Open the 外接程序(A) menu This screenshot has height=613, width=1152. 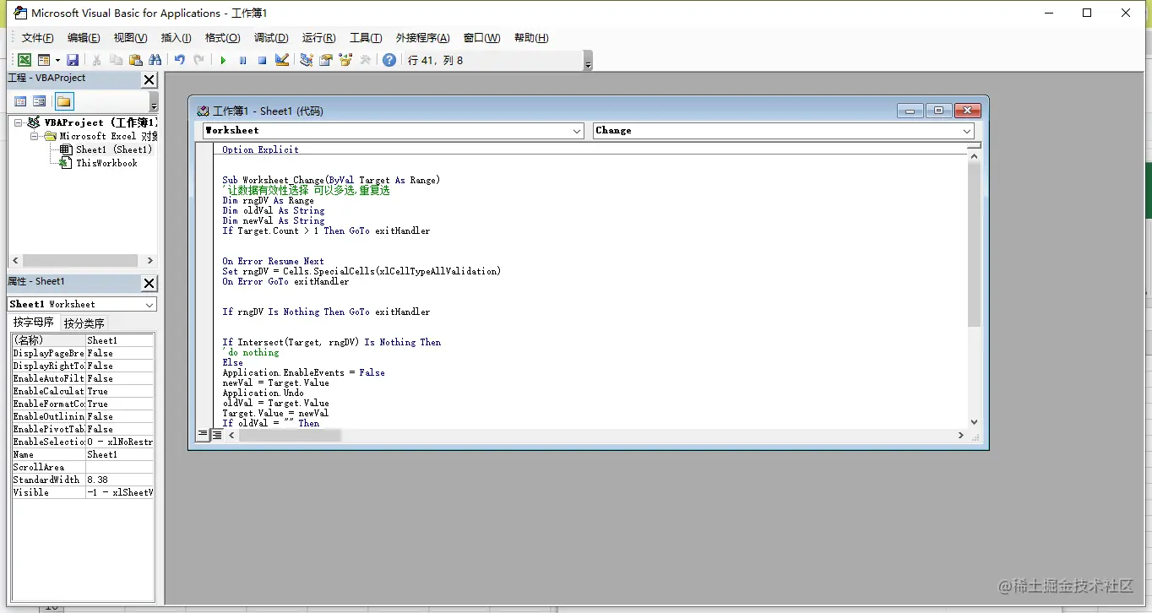point(422,38)
